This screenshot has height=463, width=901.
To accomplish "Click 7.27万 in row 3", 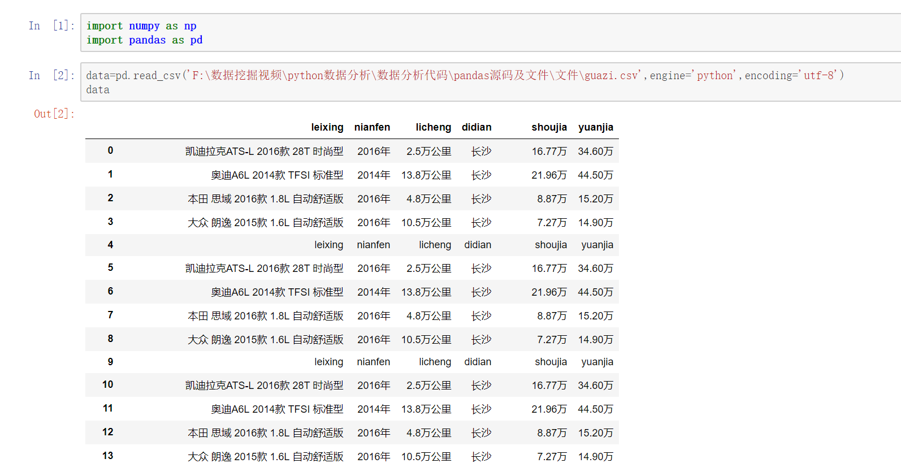I will [552, 223].
